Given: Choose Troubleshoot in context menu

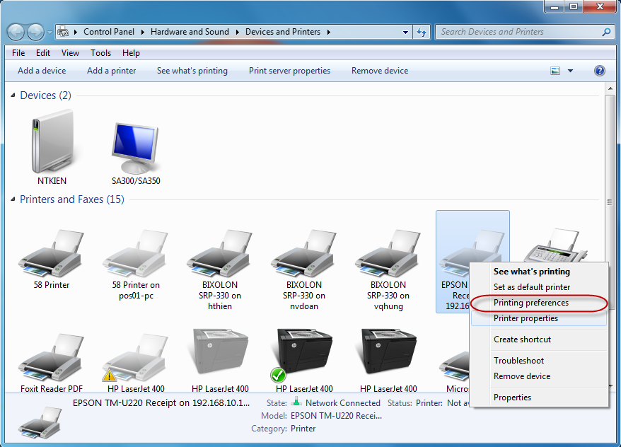Looking at the screenshot, I should pos(539,361).
